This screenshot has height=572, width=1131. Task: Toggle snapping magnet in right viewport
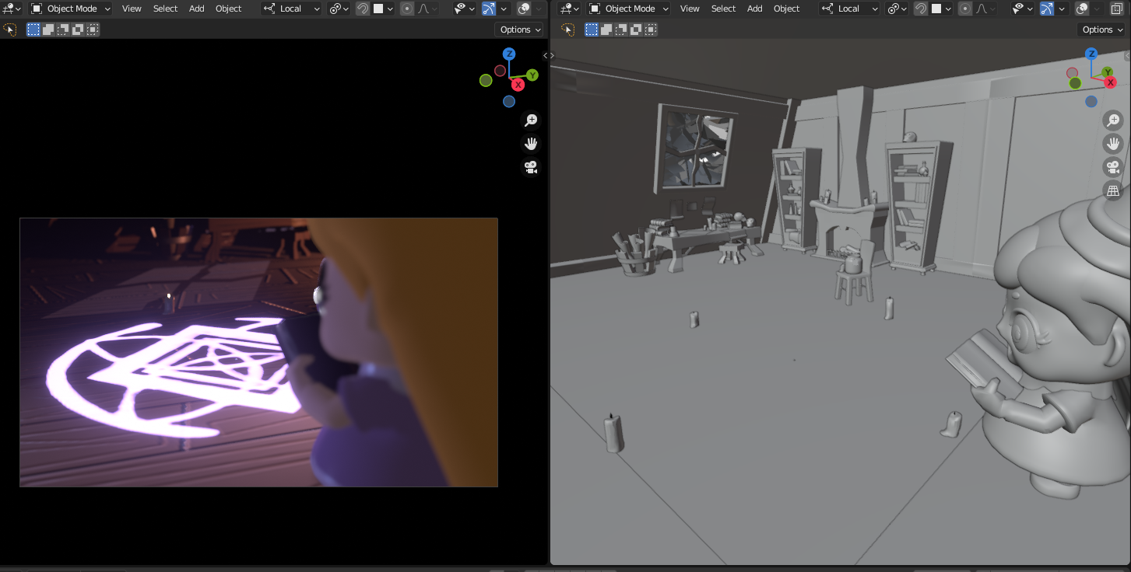tap(921, 9)
